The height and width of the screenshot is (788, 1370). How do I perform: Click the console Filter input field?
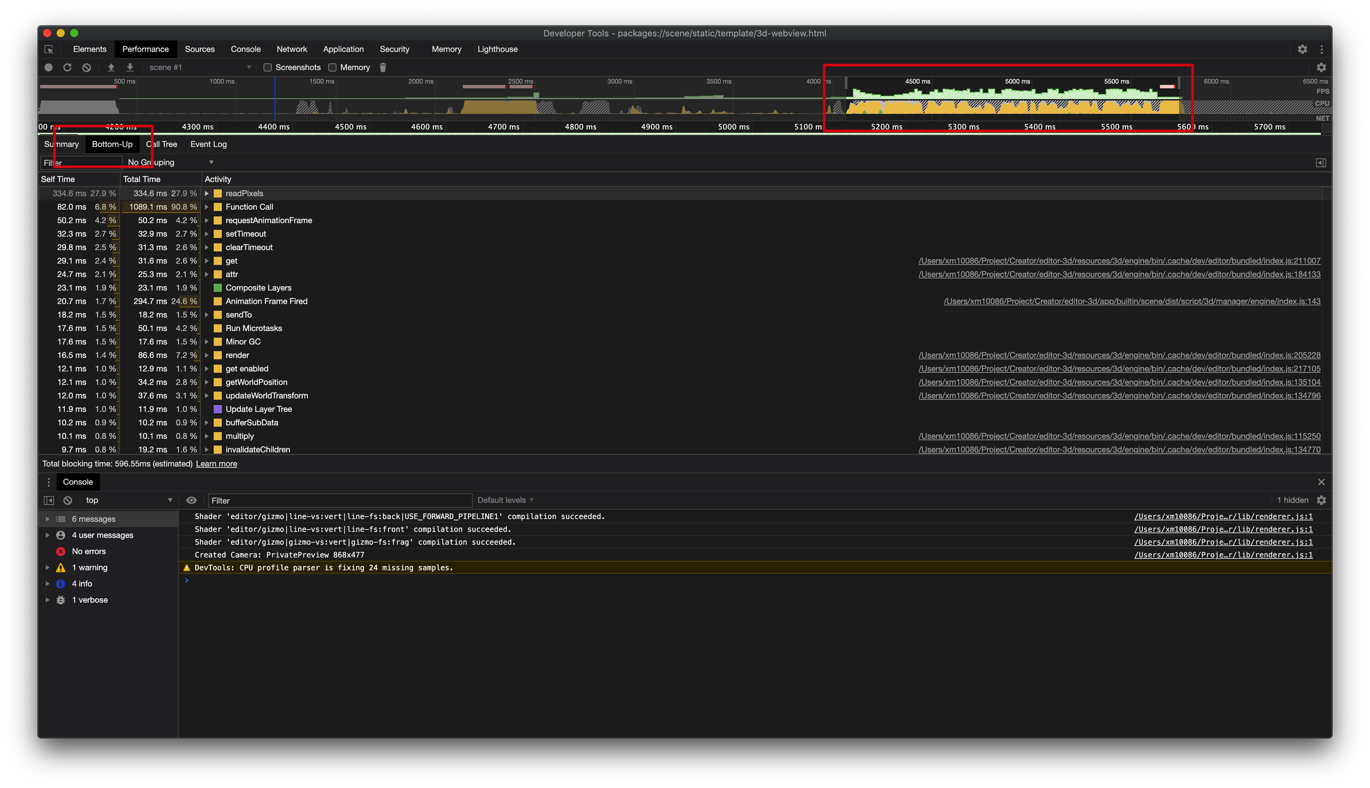coord(340,501)
